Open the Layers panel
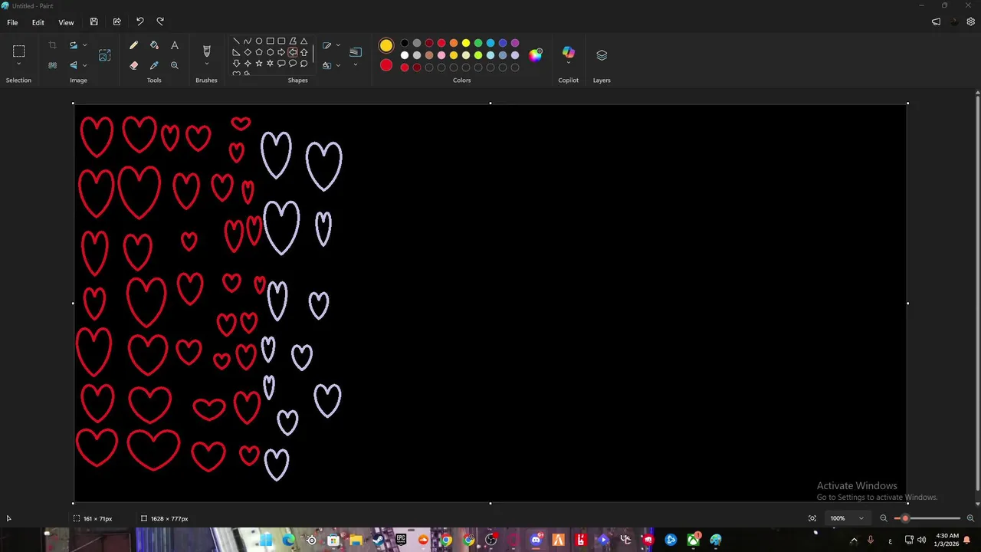Viewport: 981px width, 552px height. pos(602,55)
